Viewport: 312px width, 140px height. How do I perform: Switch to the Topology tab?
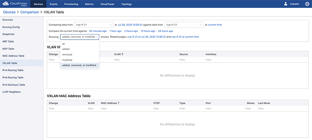pyautogui.click(x=126, y=4)
